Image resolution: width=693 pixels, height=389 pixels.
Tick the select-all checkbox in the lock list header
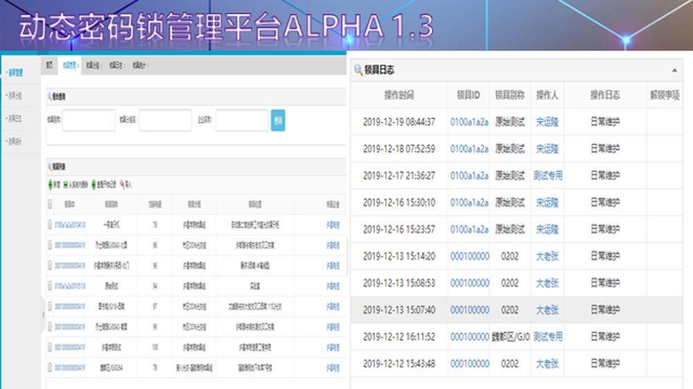pyautogui.click(x=49, y=204)
